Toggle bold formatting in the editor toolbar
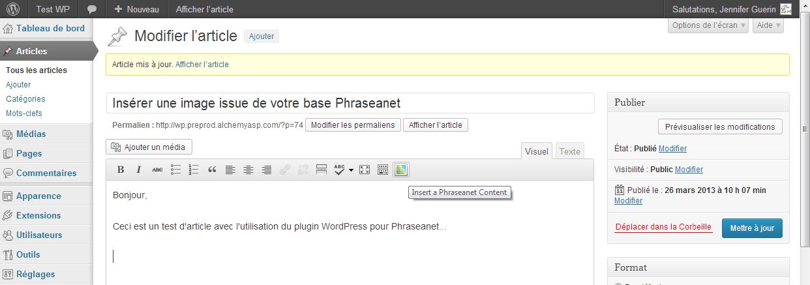 (x=121, y=170)
